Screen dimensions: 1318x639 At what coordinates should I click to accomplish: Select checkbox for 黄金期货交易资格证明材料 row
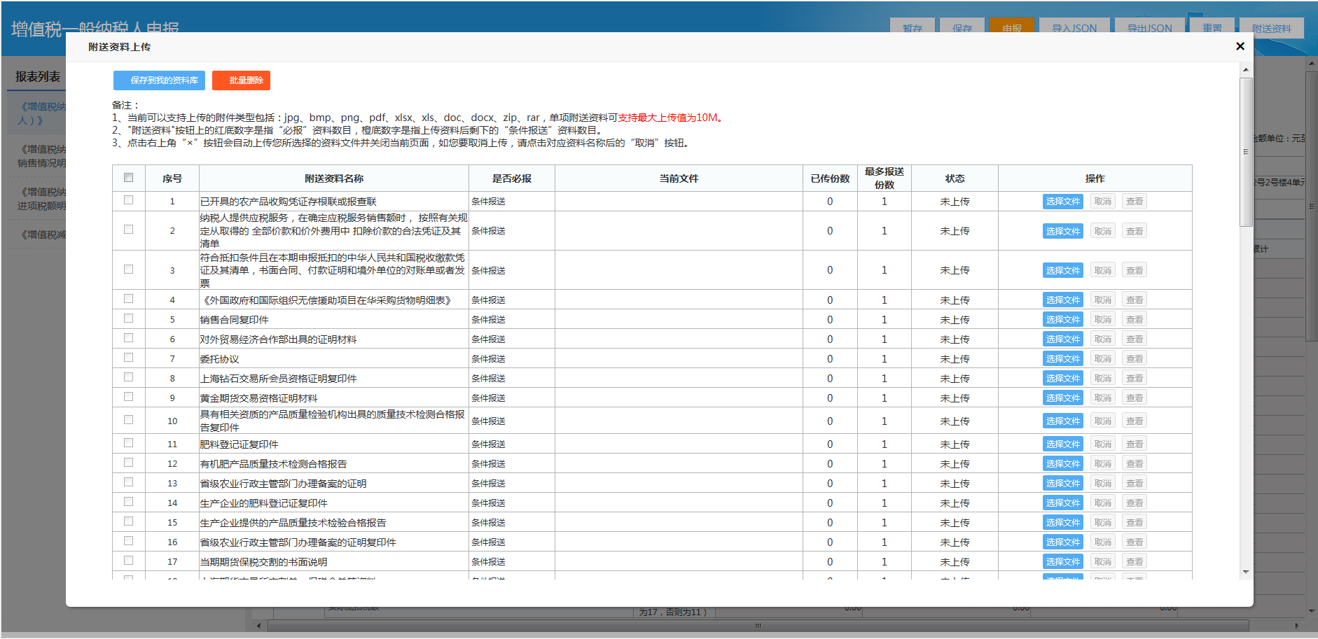128,397
